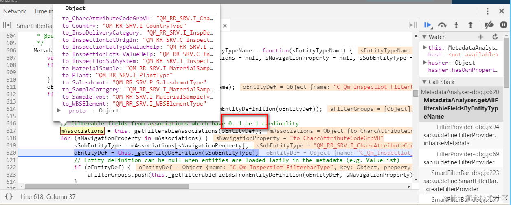Show the navigator sidebar

coord(7,25)
